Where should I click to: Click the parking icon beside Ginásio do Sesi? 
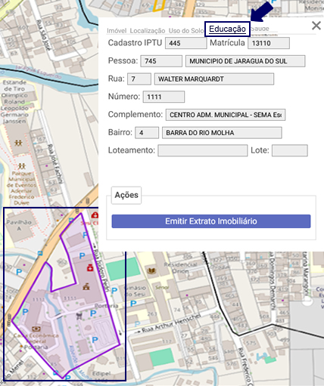(114, 291)
